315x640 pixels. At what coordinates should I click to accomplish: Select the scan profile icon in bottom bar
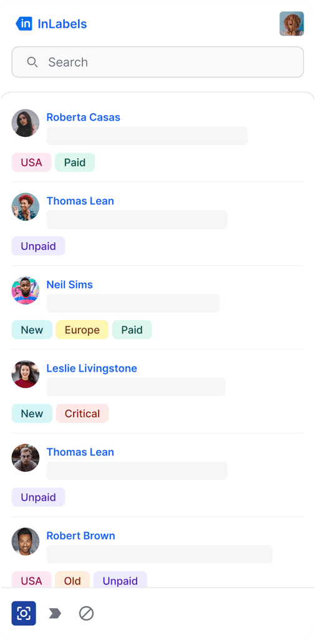(x=24, y=613)
